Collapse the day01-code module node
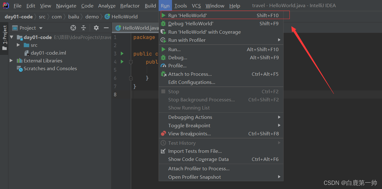Image resolution: width=382 pixels, height=189 pixels. (x=12, y=37)
